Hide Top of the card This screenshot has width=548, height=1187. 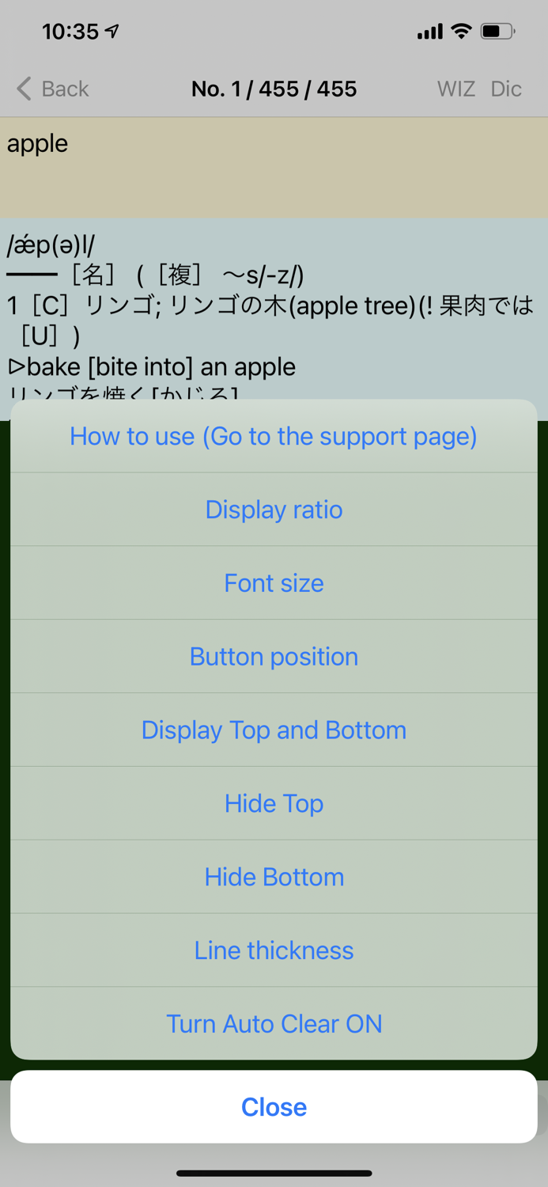coord(274,803)
